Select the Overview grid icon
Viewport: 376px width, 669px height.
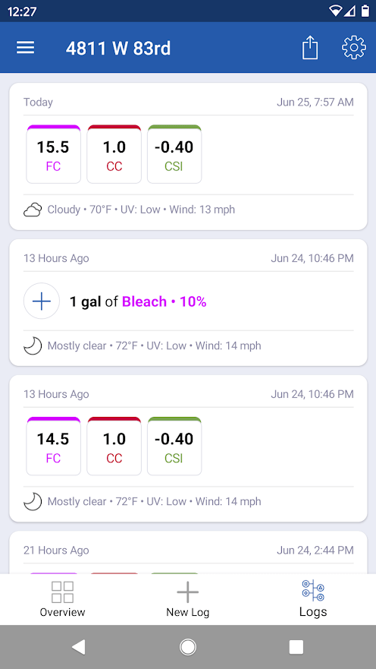(63, 592)
